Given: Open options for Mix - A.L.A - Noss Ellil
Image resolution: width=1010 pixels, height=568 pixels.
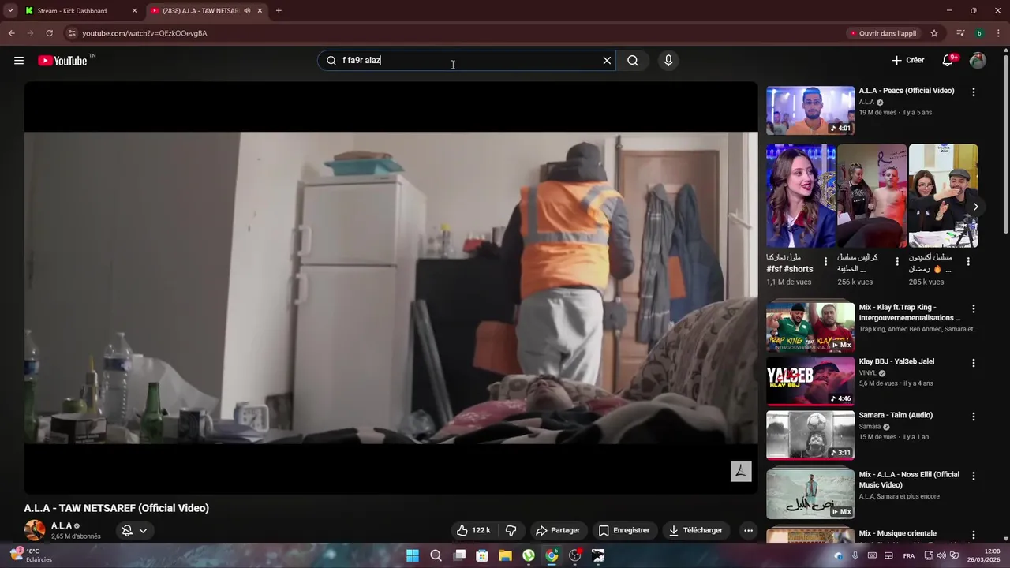Looking at the screenshot, I should [x=973, y=476].
